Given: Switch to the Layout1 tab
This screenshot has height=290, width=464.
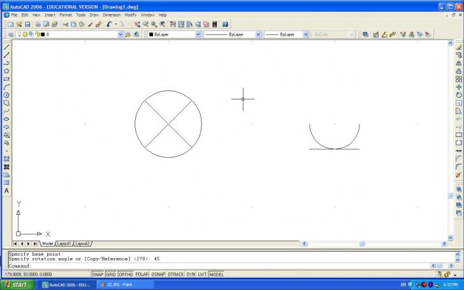Looking at the screenshot, I should pyautogui.click(x=64, y=243).
